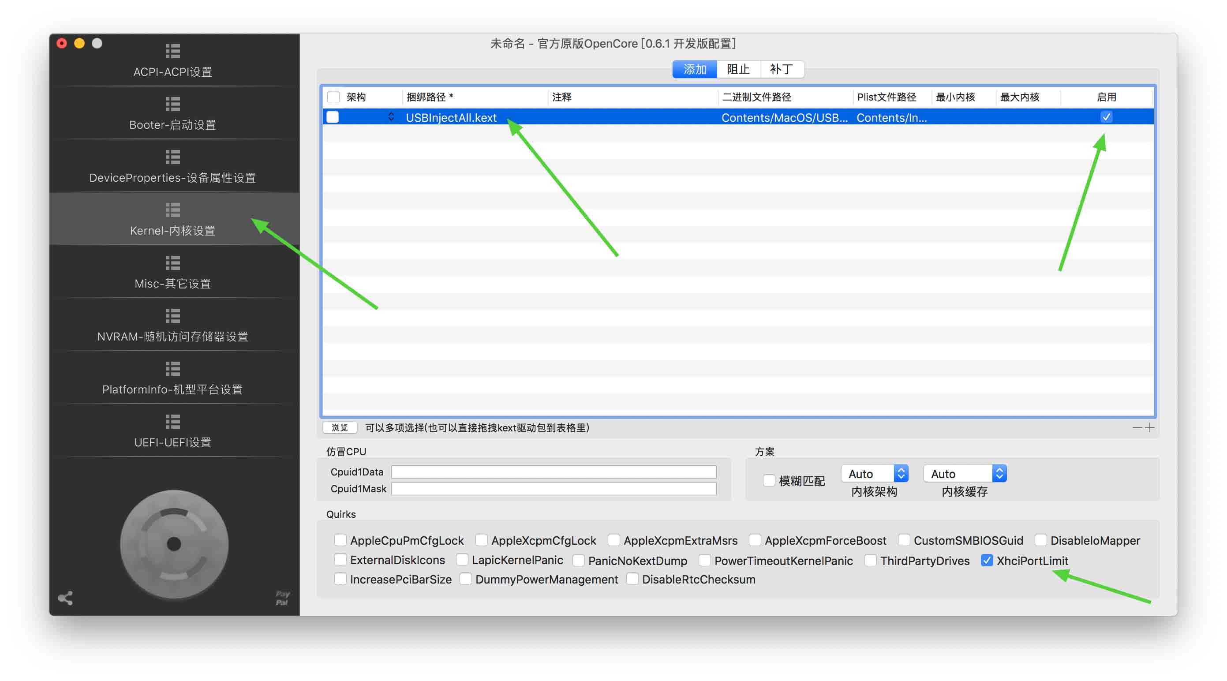Enable the AppleCpuPmCfgLock quirk
1227x681 pixels.
[x=340, y=540]
